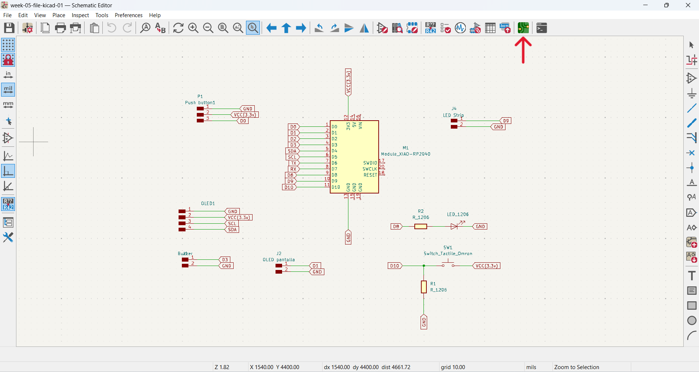The height and width of the screenshot is (372, 699).
Task: Zoom out of the schematic
Action: (208, 28)
